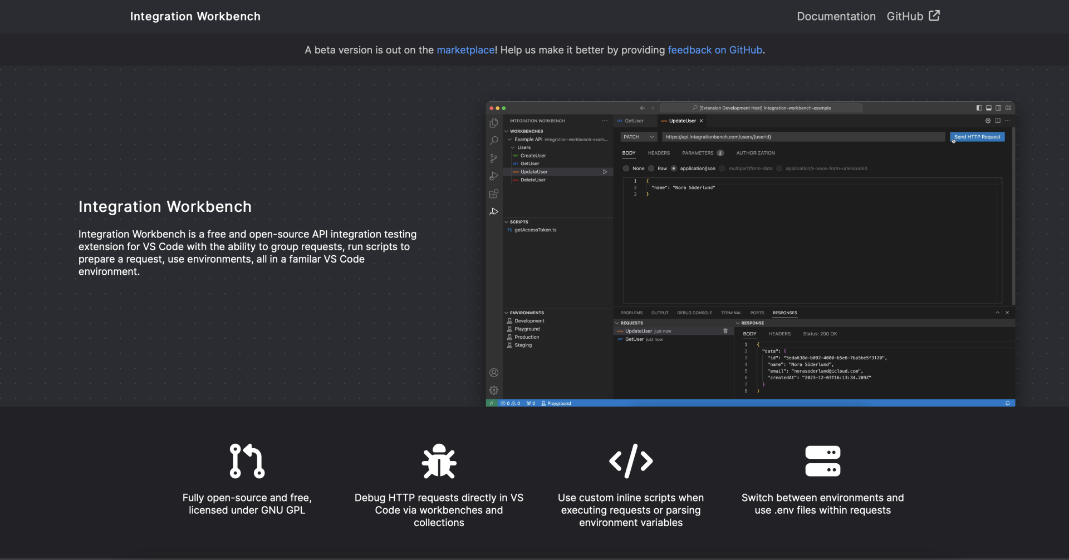Viewport: 1069px width, 560px height.
Task: Click the notification bell in status bar
Action: 1008,403
